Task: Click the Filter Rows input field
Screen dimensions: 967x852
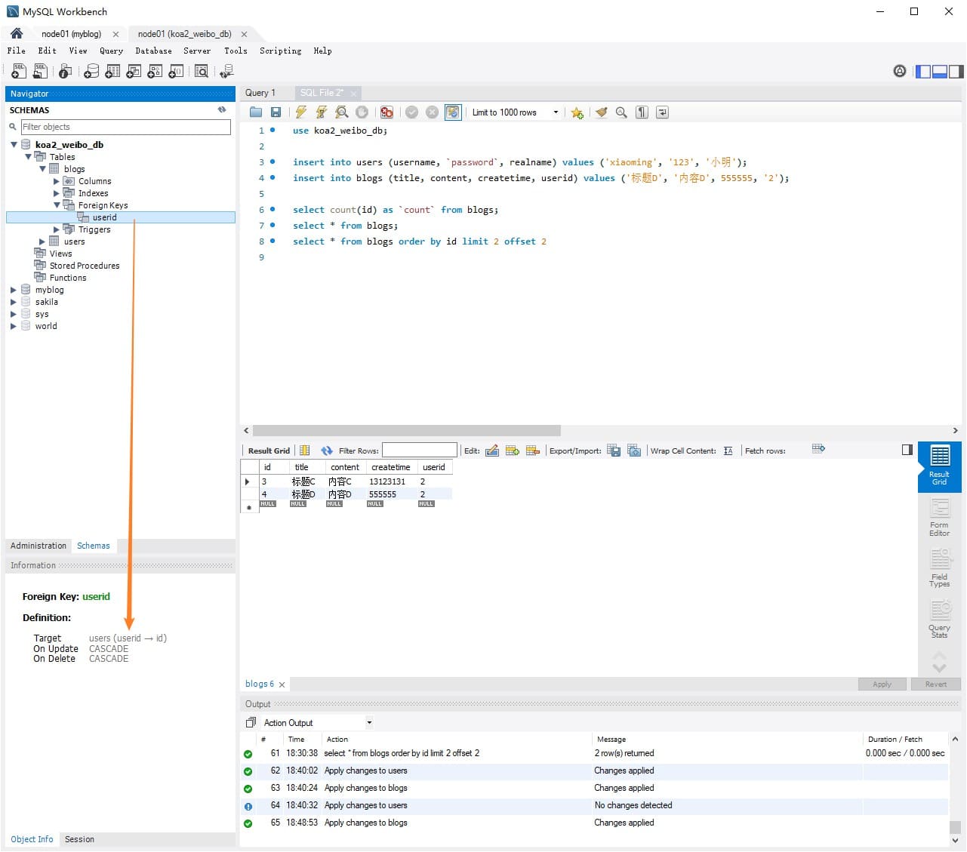Action: click(420, 451)
